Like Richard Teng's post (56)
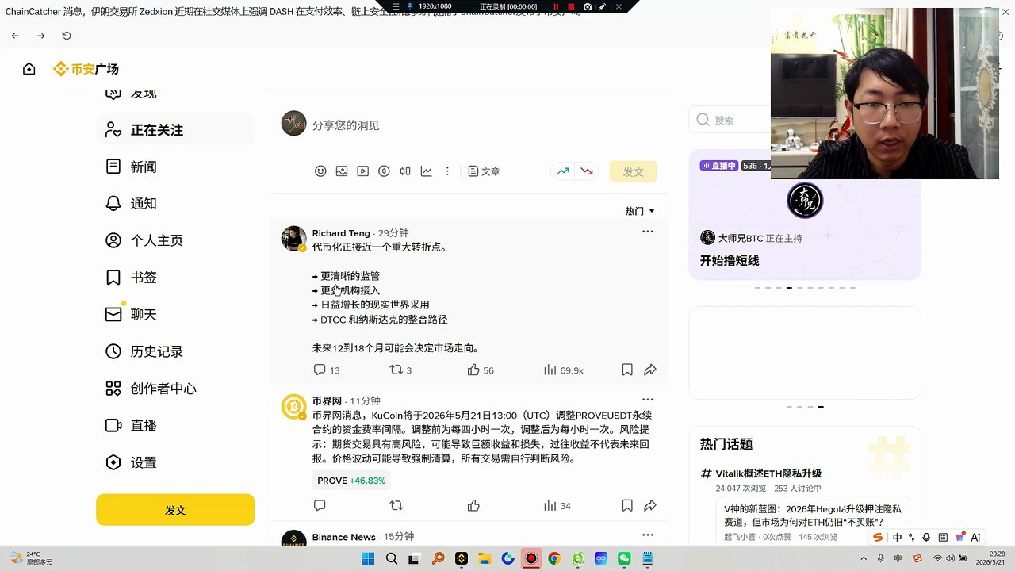This screenshot has height=571, width=1015. coord(481,370)
